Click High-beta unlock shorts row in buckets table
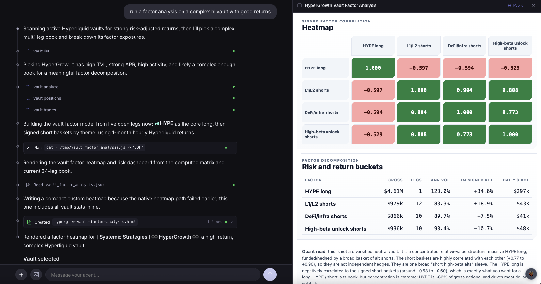Viewport: 541px width, 284px height. tap(417, 229)
